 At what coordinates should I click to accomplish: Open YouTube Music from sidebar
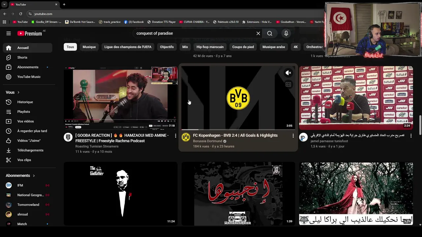tap(28, 77)
